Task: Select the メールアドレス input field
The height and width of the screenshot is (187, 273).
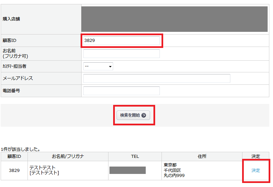Action: pyautogui.click(x=156, y=78)
